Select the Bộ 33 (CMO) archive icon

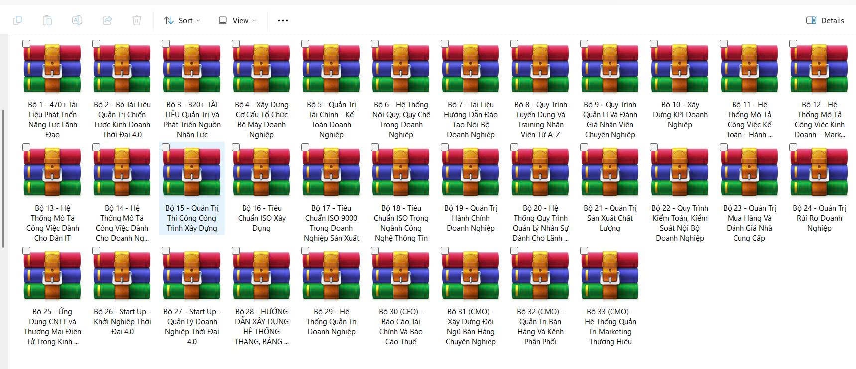pyautogui.click(x=610, y=275)
